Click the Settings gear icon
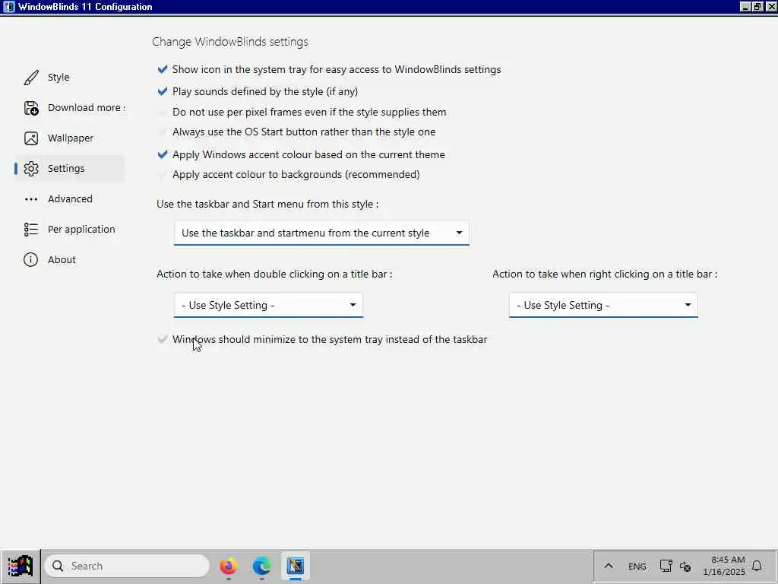Viewport: 778px width, 584px height. point(30,169)
